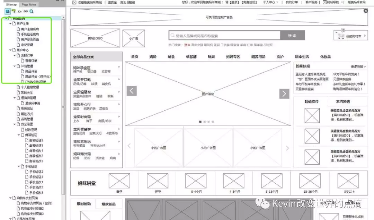The width and height of the screenshot is (374, 220).
Task: Click the magnifier search icon in Sitemap
Action: coord(32,11)
